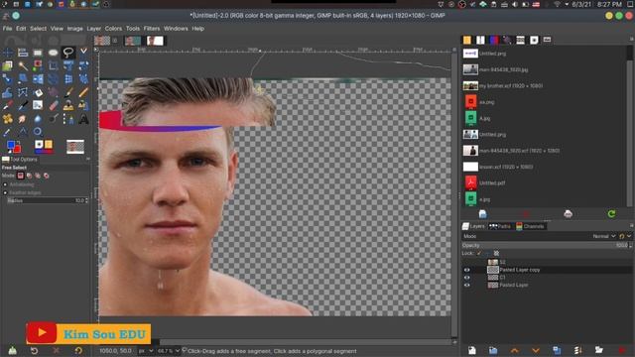
Task: Select the Bucket Fill tool
Action: tap(38, 92)
